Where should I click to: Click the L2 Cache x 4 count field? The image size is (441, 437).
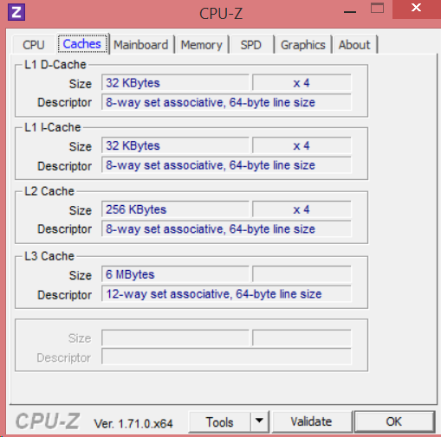pyautogui.click(x=302, y=209)
